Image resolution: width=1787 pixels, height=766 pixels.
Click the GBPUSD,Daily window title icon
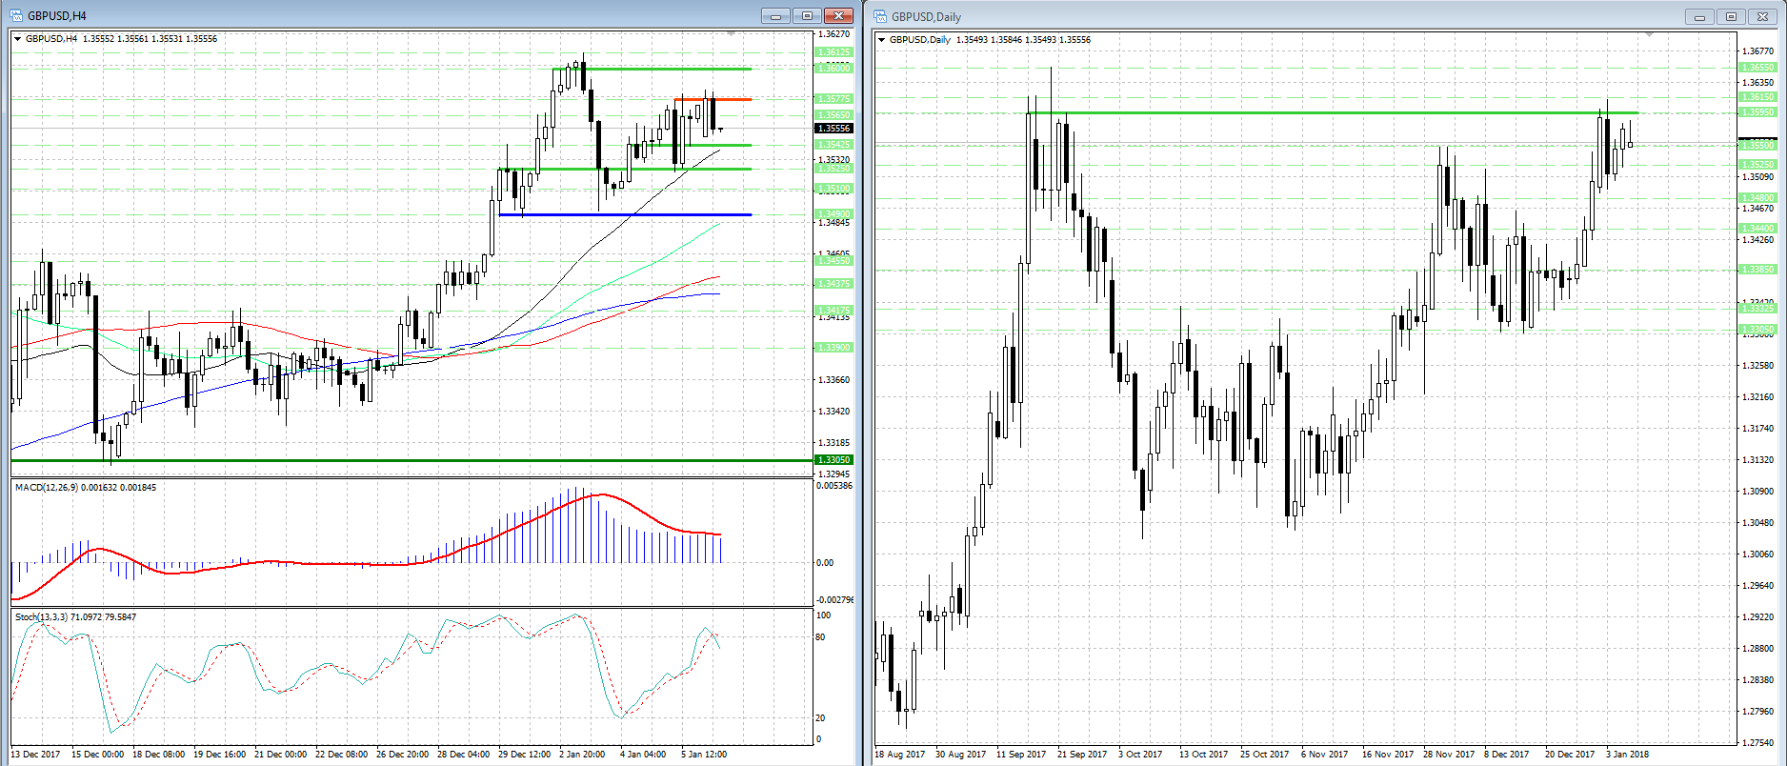[x=880, y=16]
